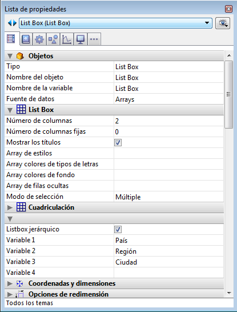The image size is (237, 312).
Task: Toggle the Listbox jerárquico checkbox
Action: [x=118, y=229]
